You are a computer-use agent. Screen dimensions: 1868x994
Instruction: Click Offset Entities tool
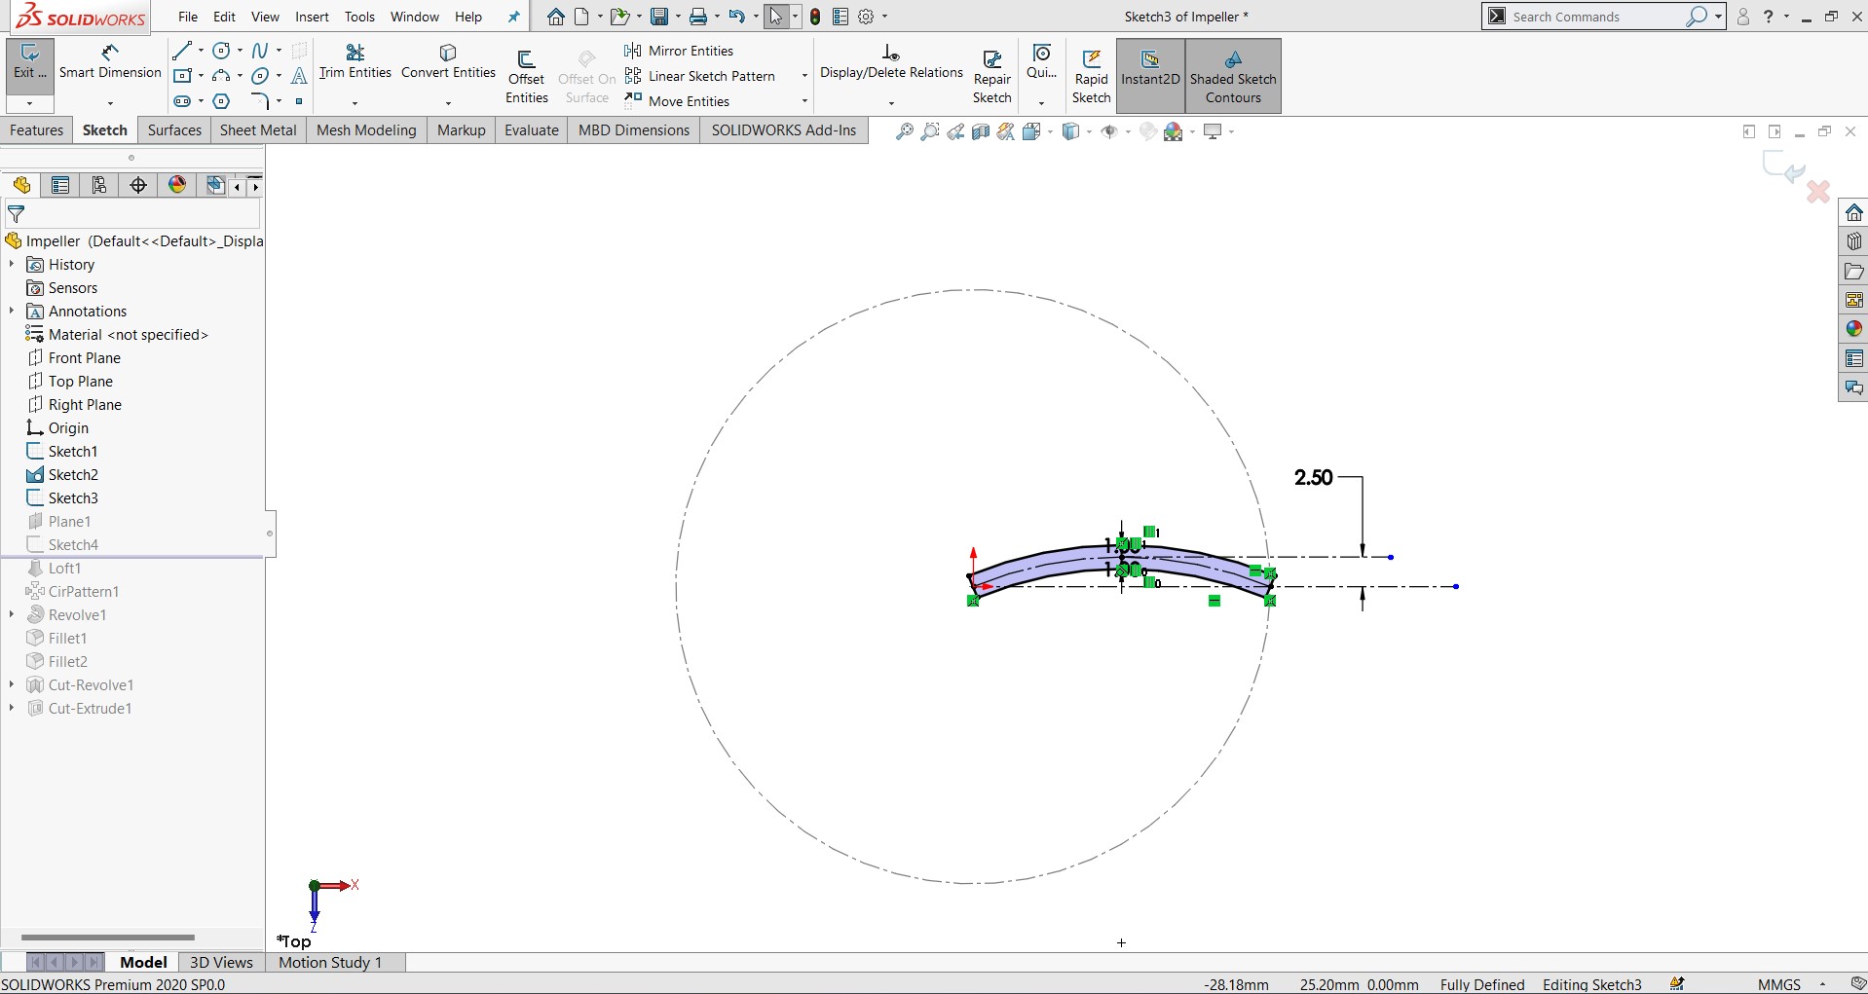point(527,76)
